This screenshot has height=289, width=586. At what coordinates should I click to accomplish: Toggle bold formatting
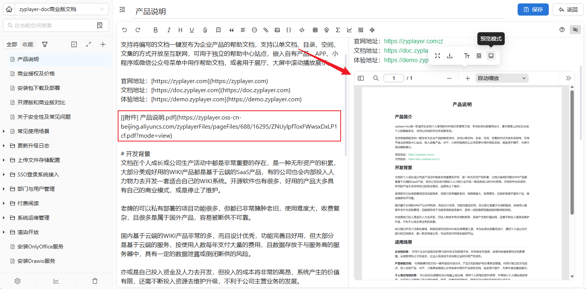156,30
